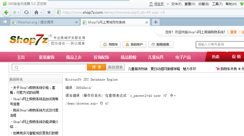The height and width of the screenshot is (136, 244).
Task: Click the error code 80040e14 text
Action: point(83,88)
